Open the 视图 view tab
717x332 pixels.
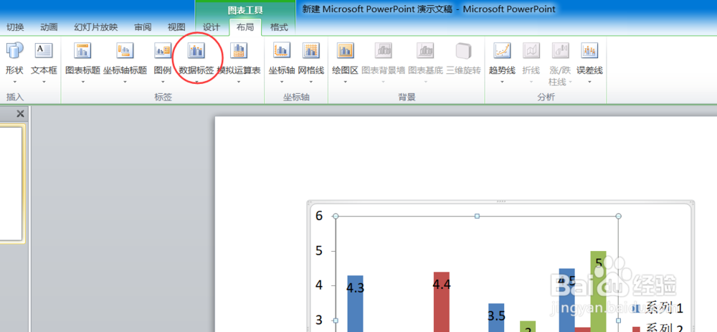coord(176,27)
